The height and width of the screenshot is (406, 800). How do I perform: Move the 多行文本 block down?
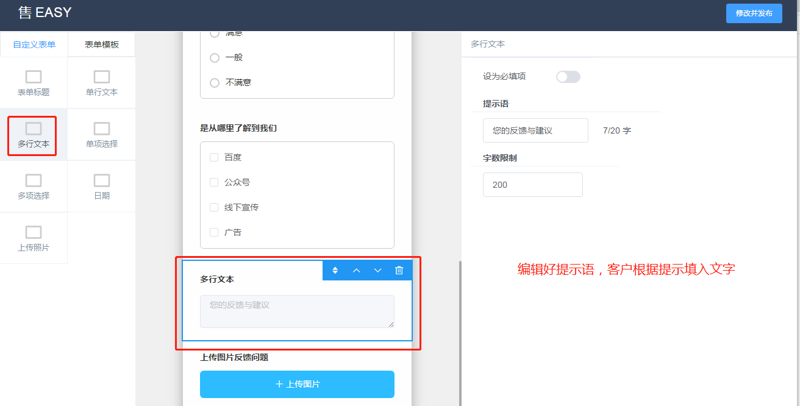pos(378,270)
